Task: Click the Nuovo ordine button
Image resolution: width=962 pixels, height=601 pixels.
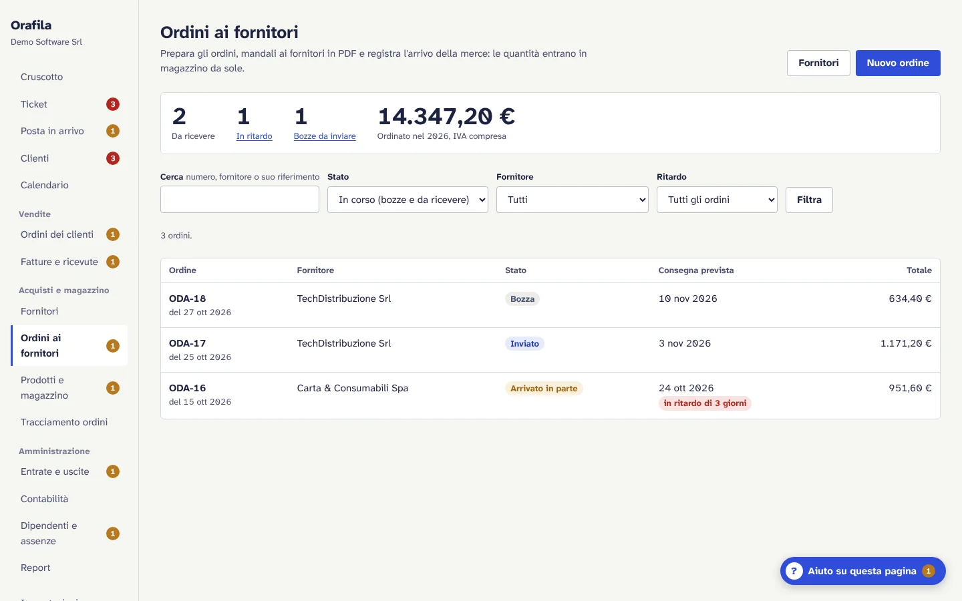Action: [x=898, y=63]
